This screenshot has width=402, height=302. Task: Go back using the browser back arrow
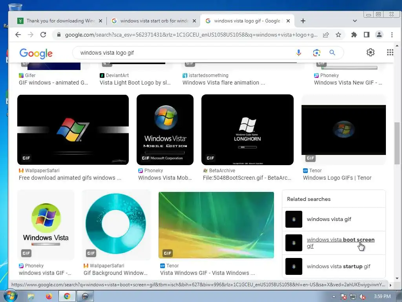point(18,35)
